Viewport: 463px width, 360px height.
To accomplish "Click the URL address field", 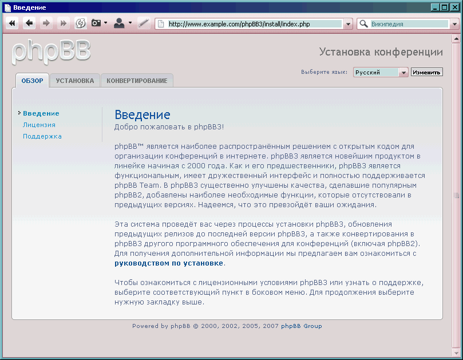I will (255, 24).
